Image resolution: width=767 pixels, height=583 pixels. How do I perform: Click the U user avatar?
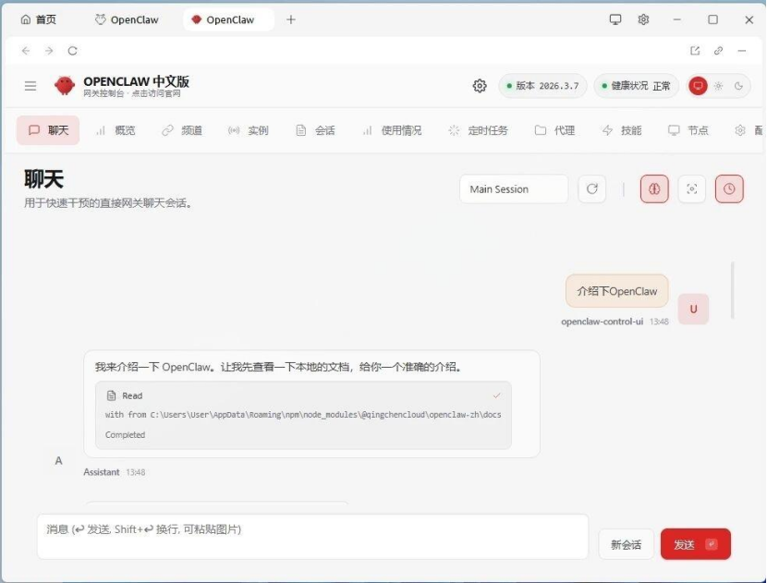pyautogui.click(x=693, y=310)
